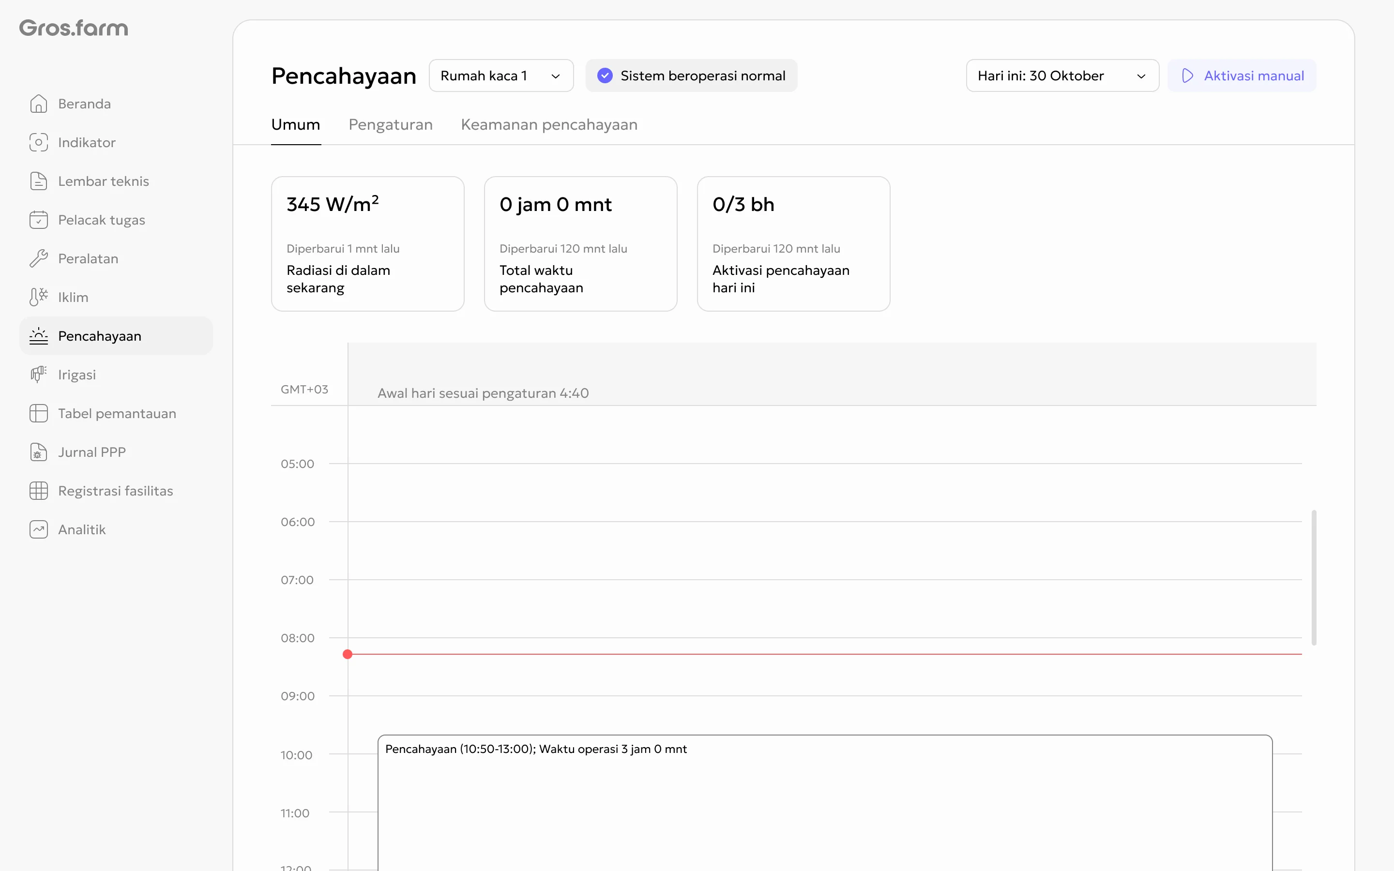1394x871 pixels.
Task: Click the Pencahayaan sunrise icon
Action: coord(39,336)
